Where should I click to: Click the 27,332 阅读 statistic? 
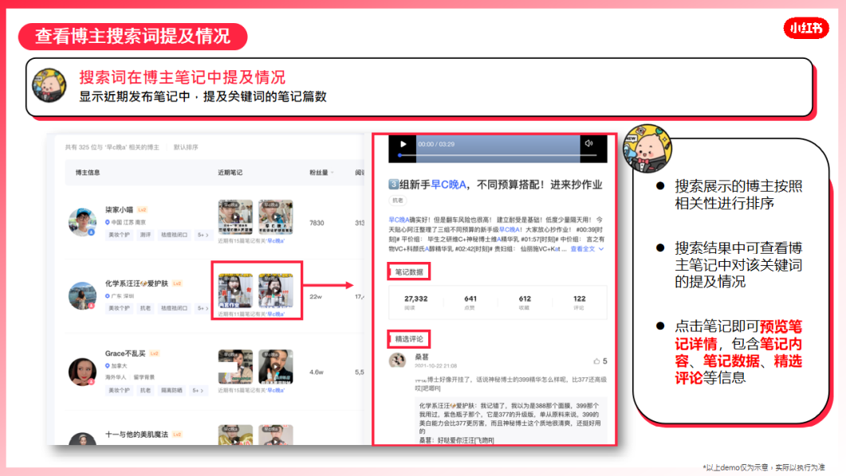[416, 302]
